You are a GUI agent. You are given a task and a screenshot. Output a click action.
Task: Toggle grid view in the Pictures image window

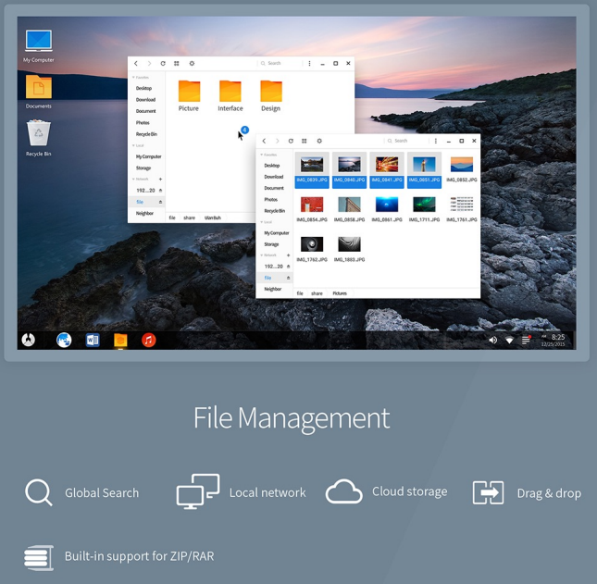[x=305, y=141]
